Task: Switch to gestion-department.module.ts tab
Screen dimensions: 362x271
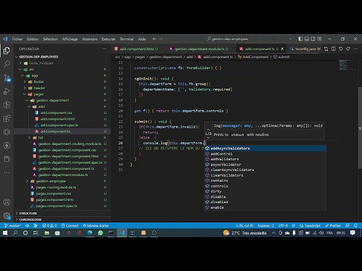Action: point(199,49)
